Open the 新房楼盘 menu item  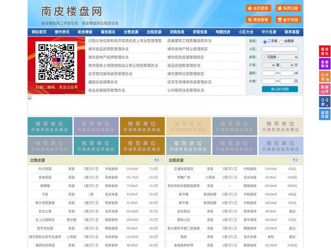click(x=85, y=32)
